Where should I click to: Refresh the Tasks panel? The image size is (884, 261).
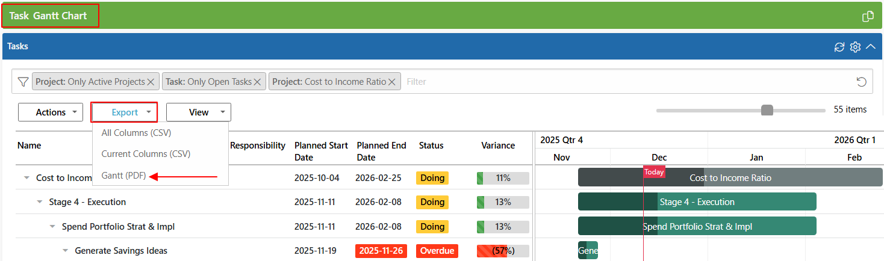pyautogui.click(x=839, y=47)
